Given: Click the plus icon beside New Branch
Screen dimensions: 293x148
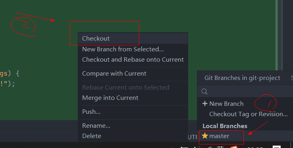Looking at the screenshot, I should [205, 103].
